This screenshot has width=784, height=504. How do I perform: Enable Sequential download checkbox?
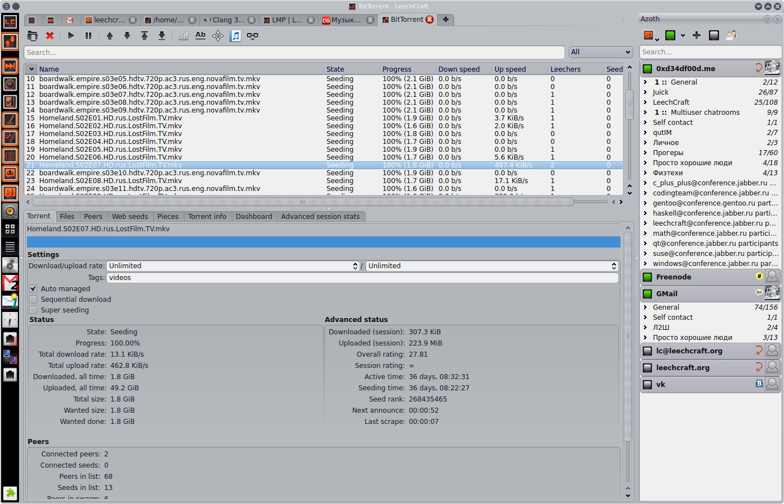click(x=34, y=299)
